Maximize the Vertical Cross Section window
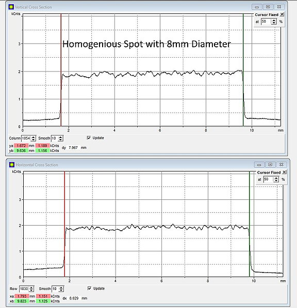The width and height of the screenshot is (297, 308). click(268, 7)
